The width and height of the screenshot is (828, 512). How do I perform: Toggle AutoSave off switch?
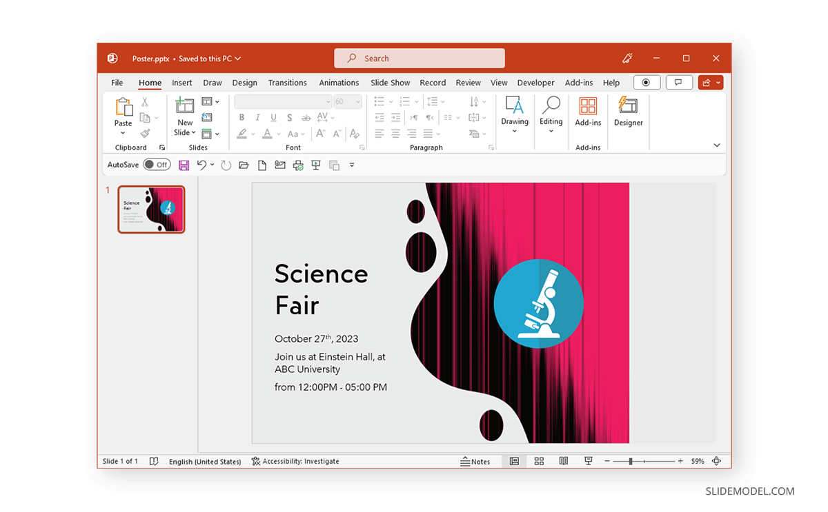coord(157,165)
